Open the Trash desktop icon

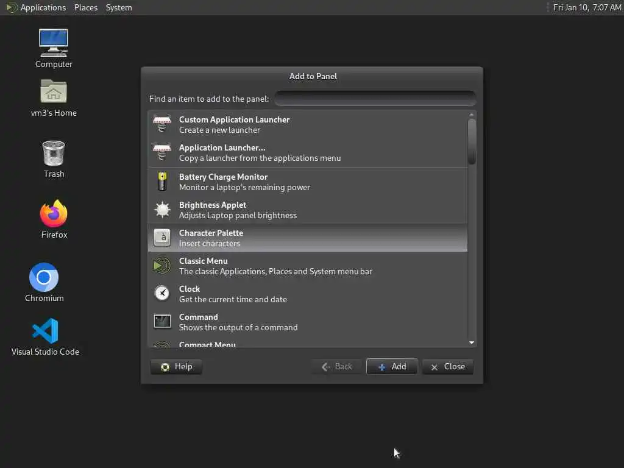[x=54, y=153]
